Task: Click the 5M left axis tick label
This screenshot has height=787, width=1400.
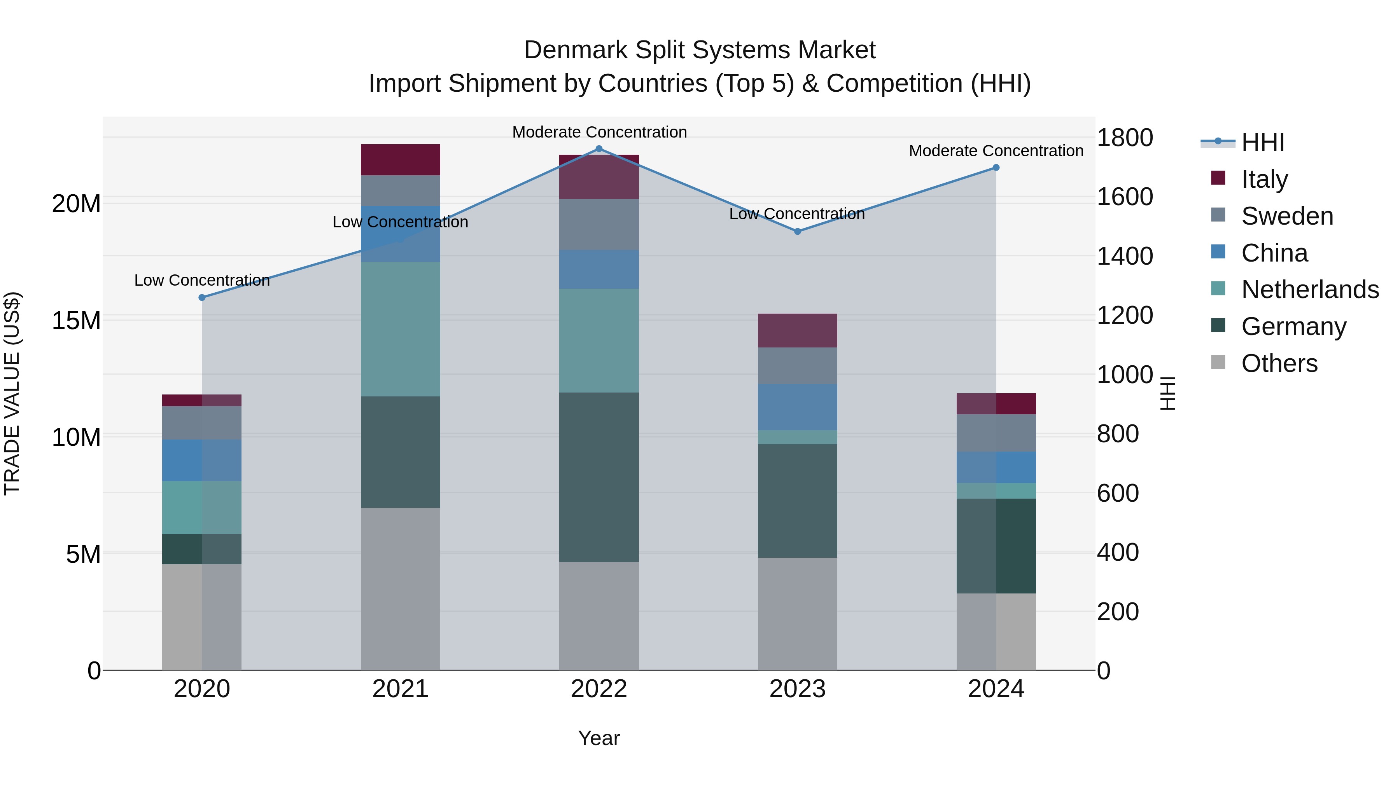Action: [x=83, y=554]
